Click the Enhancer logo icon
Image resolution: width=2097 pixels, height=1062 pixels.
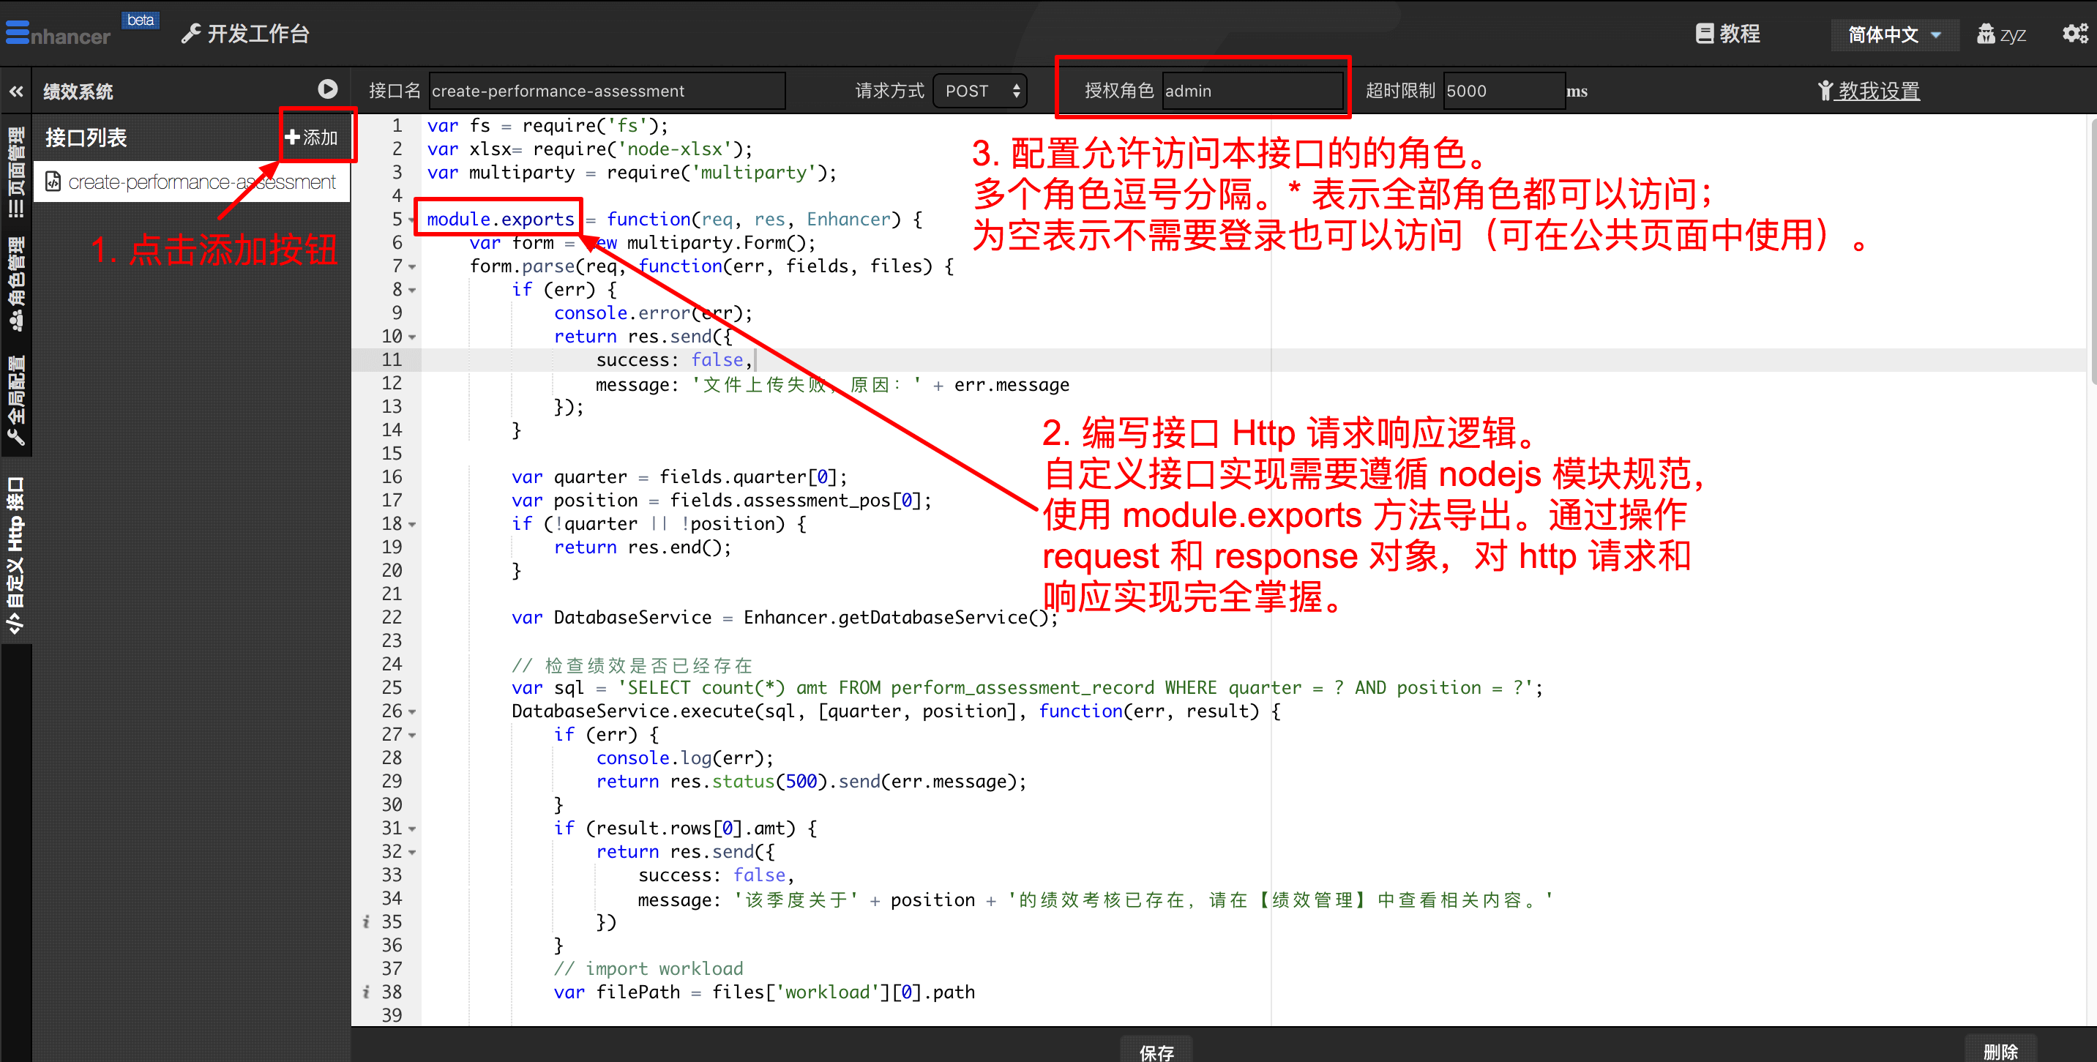coord(17,32)
